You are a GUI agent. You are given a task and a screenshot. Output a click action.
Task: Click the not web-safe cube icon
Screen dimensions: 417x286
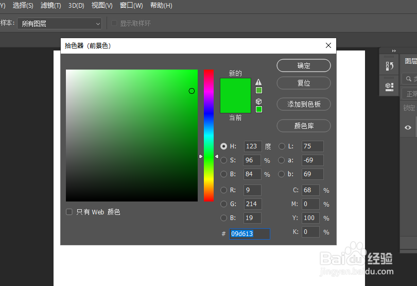tap(259, 101)
